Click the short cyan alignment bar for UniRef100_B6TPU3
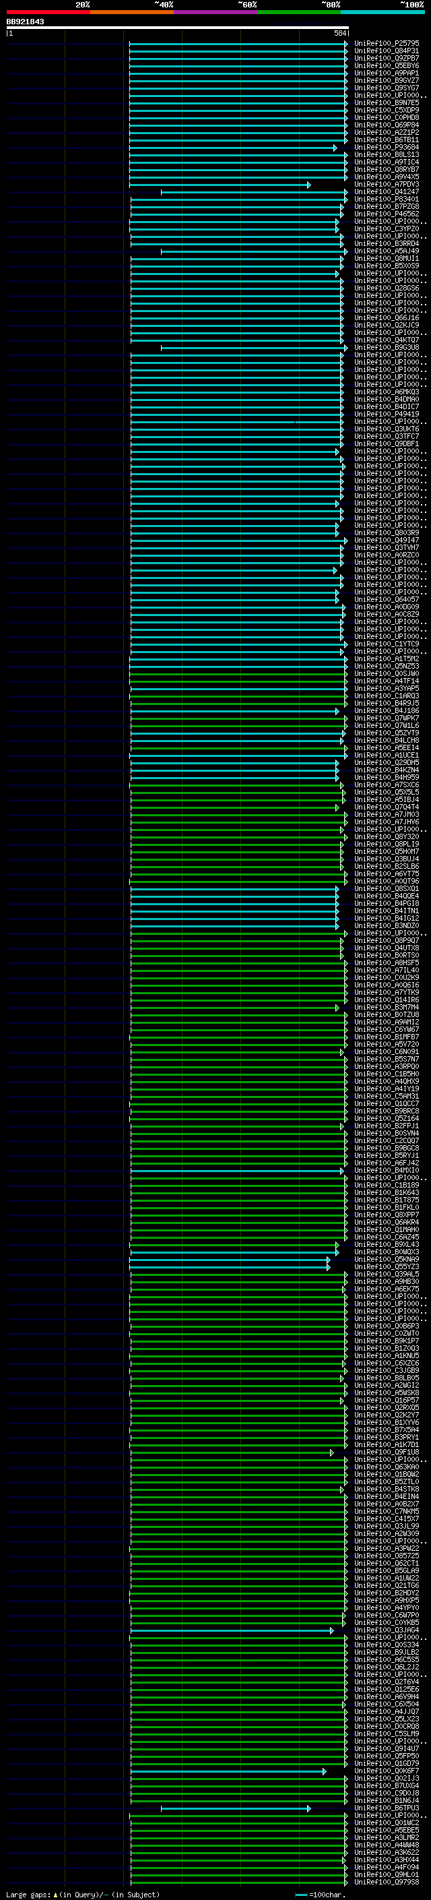 pos(236,1808)
